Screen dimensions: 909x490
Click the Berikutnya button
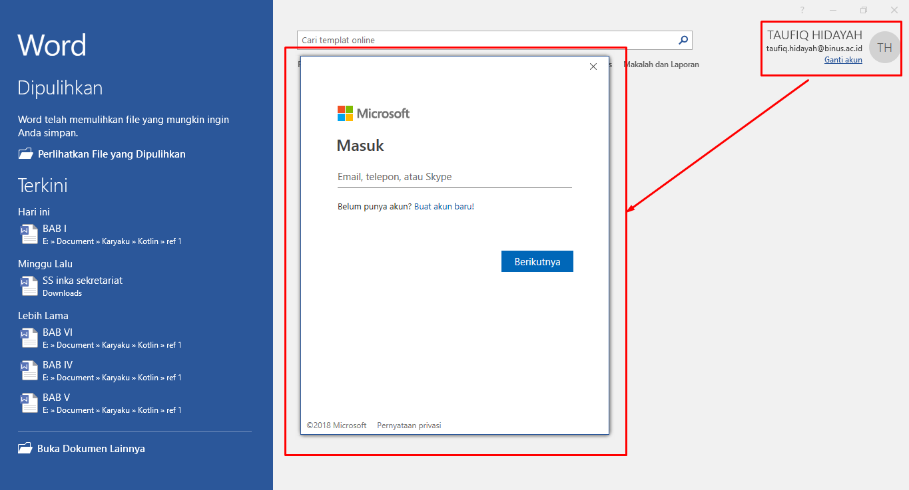(537, 261)
